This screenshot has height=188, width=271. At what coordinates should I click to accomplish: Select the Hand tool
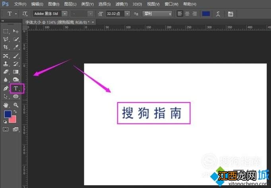pyautogui.click(x=6, y=105)
